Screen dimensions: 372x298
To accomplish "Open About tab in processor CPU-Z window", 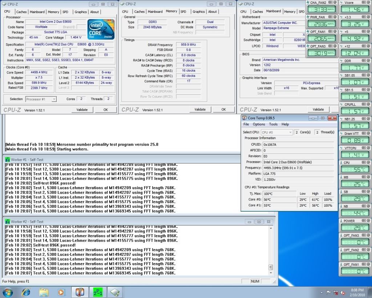I will click(94, 12).
